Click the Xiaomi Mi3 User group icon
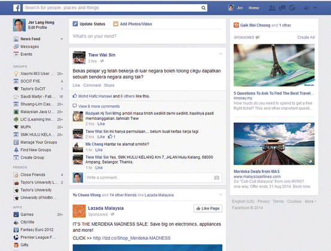The height and width of the screenshot is (251, 331). 16,74
